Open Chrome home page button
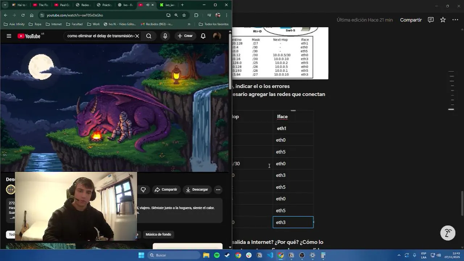This screenshot has width=464, height=261. (32, 15)
